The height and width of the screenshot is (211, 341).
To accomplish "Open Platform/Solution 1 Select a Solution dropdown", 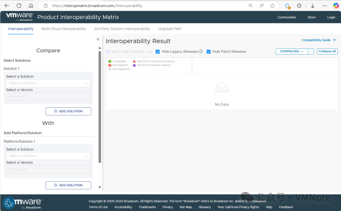I will coord(48,156).
